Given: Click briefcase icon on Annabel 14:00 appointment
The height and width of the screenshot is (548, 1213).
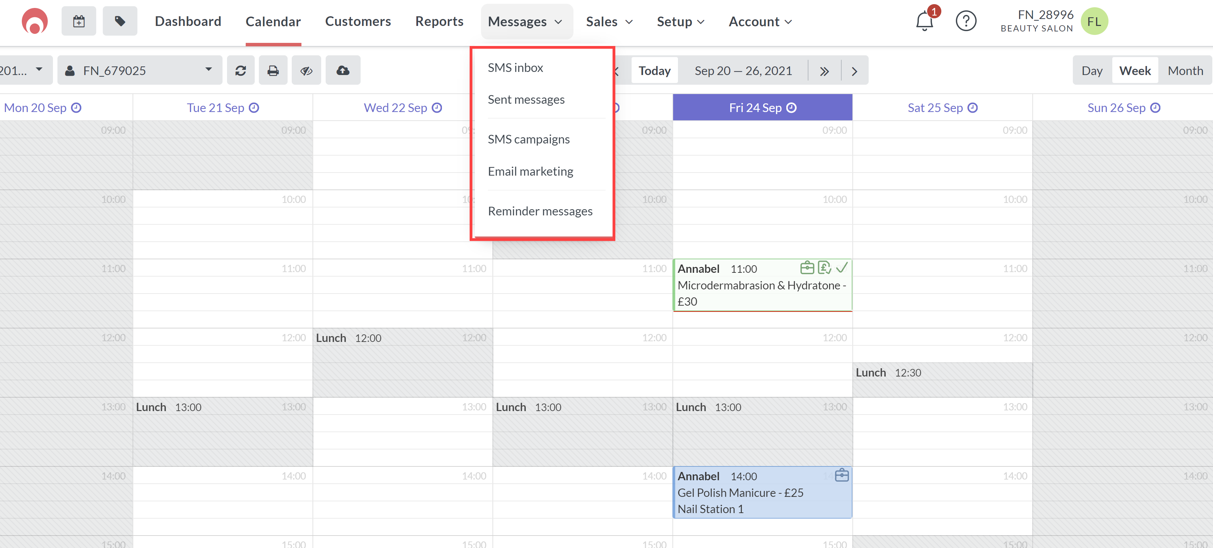Looking at the screenshot, I should coord(842,475).
